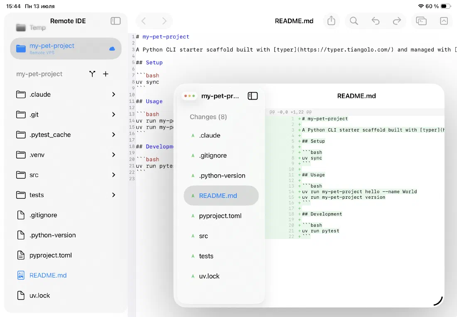
Task: Click the Changes (8) header
Action: tap(208, 117)
